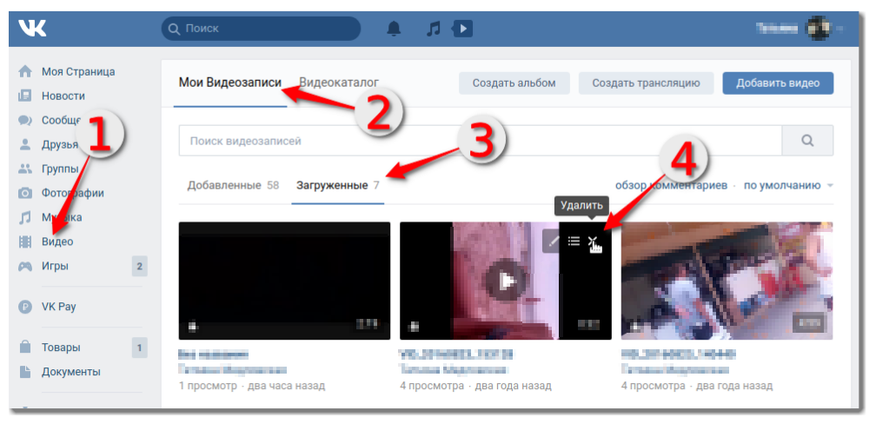
Task: Click the shopping bag icon beside Товары
Action: [x=25, y=347]
